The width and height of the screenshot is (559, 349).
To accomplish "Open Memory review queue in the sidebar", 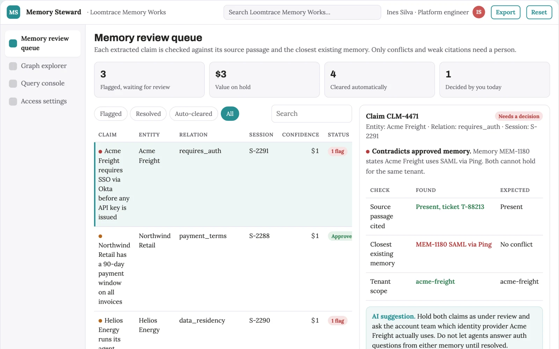I will pos(43,43).
